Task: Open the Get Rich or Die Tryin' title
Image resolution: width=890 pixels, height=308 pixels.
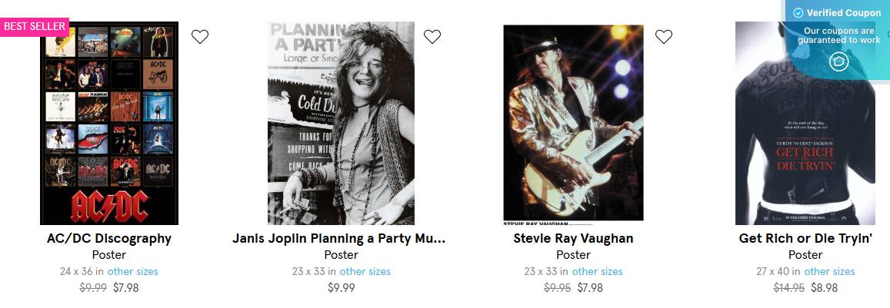Action: point(805,238)
